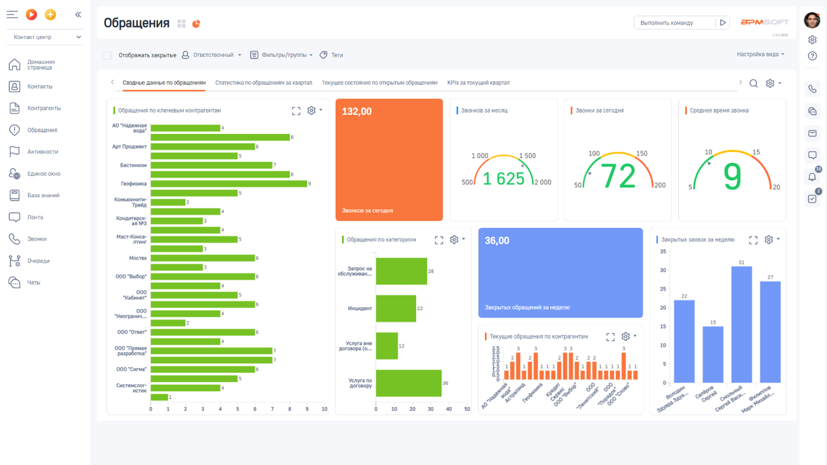Switch to the dashboard pie-chart view icon
Image resolution: width=827 pixels, height=465 pixels.
[x=196, y=24]
